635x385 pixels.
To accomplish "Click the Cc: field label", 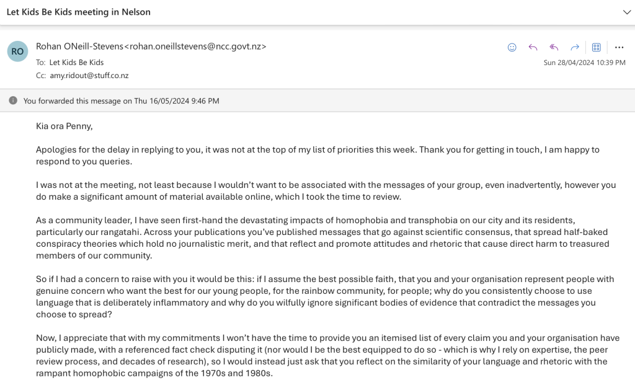I will click(x=40, y=76).
